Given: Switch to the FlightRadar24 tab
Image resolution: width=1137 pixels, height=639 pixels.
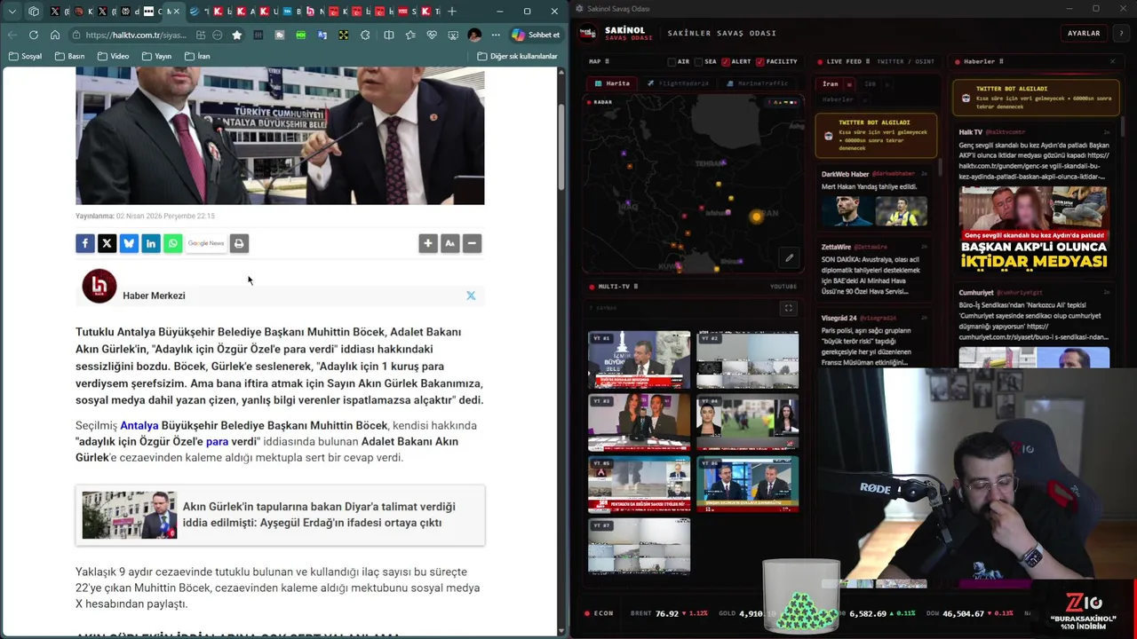Looking at the screenshot, I should pyautogui.click(x=679, y=83).
